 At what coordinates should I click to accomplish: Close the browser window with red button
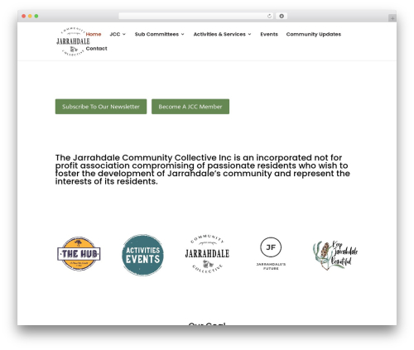click(x=24, y=16)
